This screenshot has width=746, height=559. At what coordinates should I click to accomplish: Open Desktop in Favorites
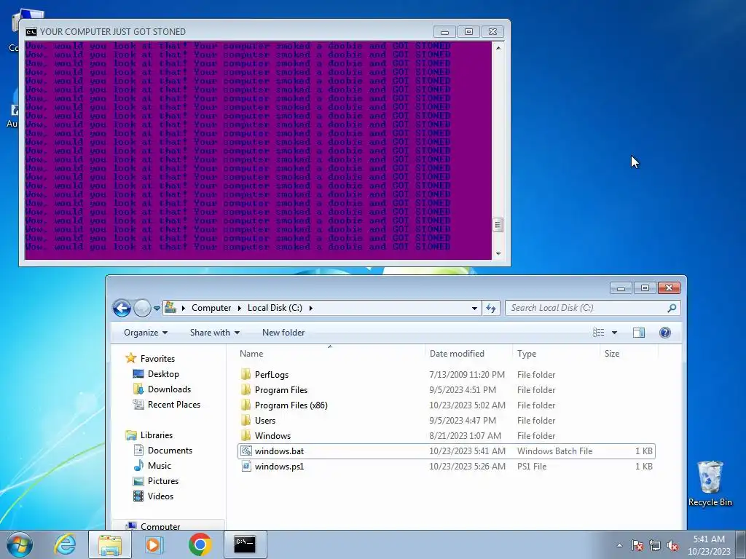click(163, 374)
